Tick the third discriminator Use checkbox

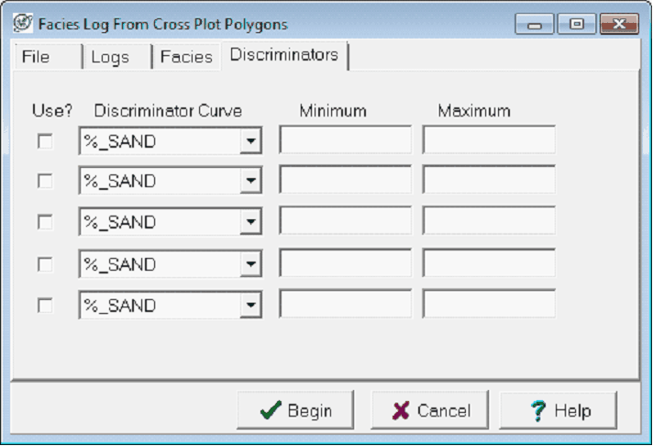[45, 222]
